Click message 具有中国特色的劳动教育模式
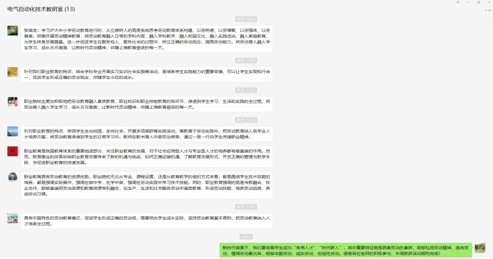The image size is (493, 259). coord(147,220)
